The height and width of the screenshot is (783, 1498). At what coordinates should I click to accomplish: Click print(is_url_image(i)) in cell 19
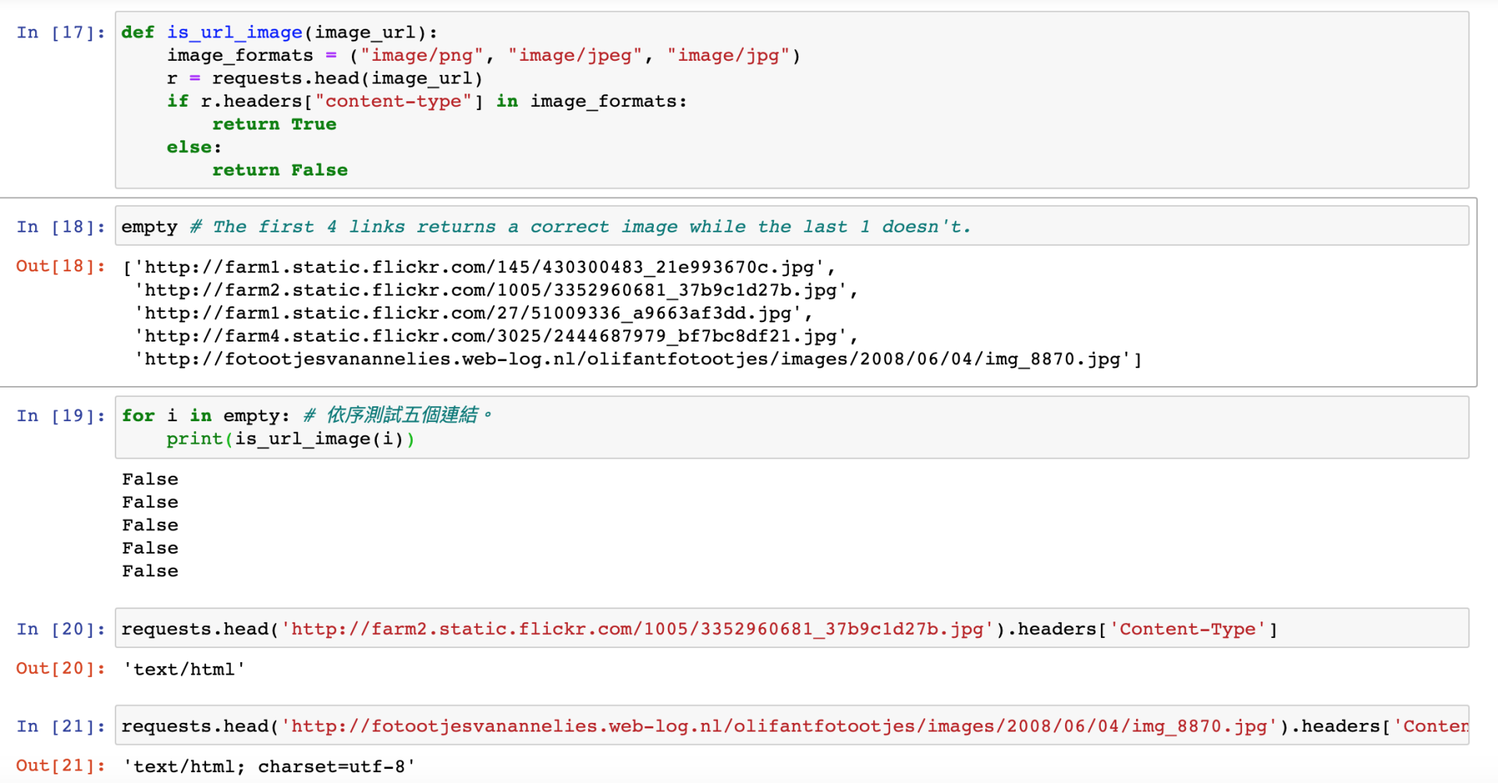[x=290, y=439]
